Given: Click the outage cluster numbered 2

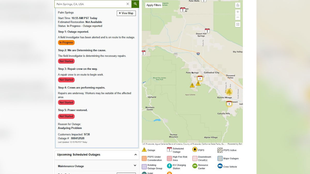Looking at the screenshot, I should tap(229, 92).
